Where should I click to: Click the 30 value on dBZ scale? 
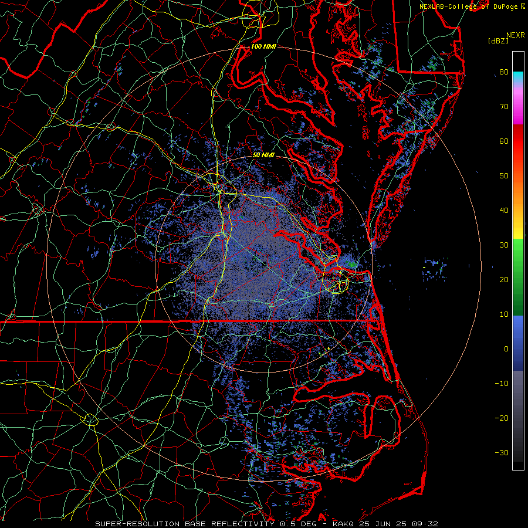pyautogui.click(x=504, y=245)
